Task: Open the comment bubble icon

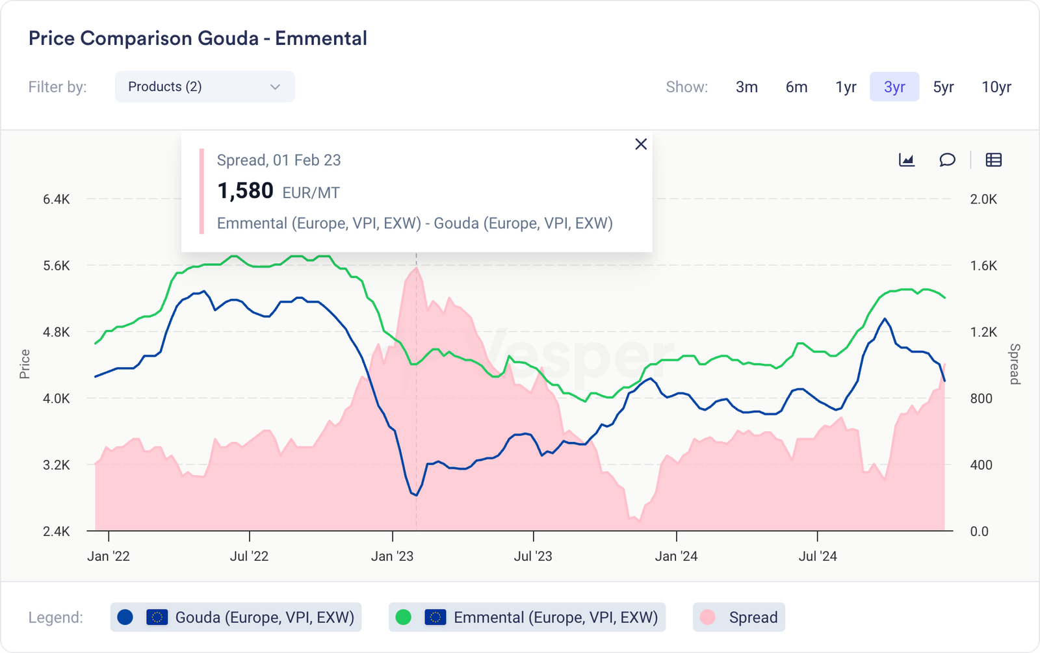Action: tap(947, 160)
